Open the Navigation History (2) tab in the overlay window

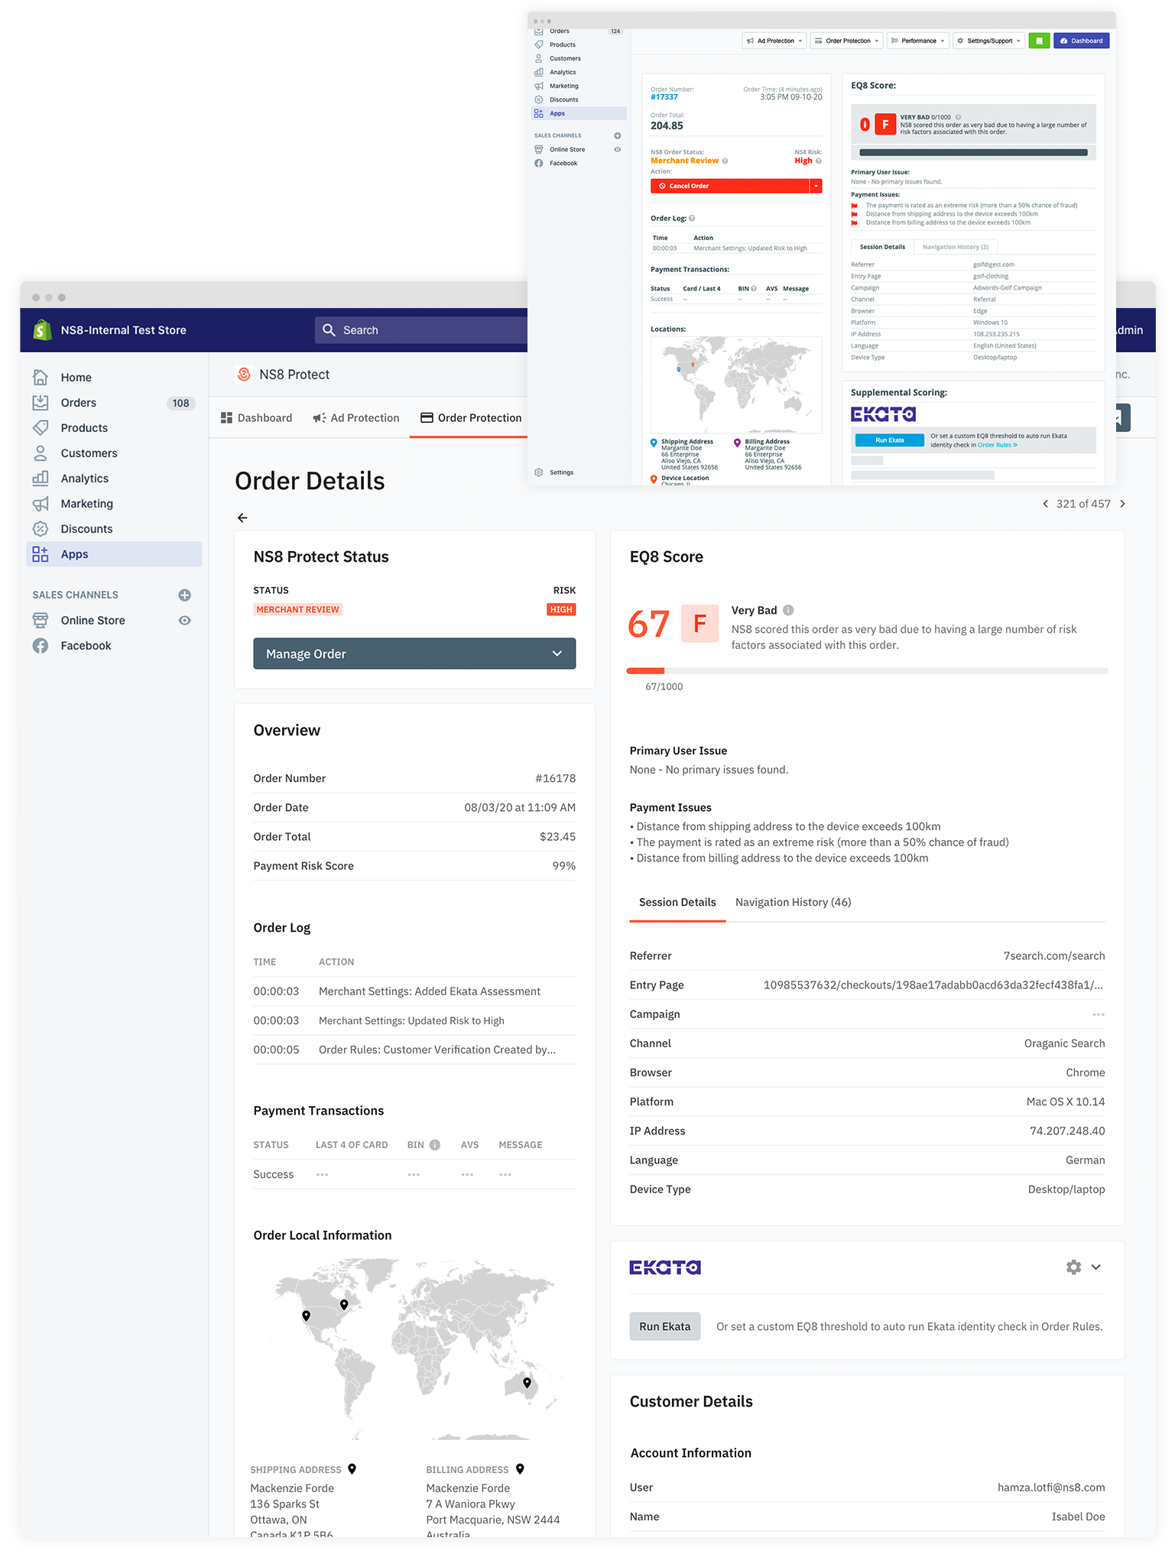tap(955, 247)
